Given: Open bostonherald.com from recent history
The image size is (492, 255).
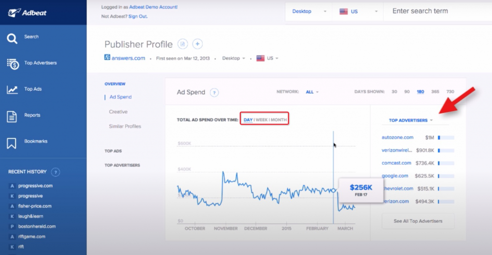Looking at the screenshot, I should tap(37, 227).
